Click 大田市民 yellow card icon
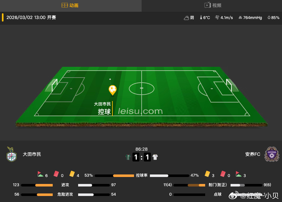Image resolution: width=282 pixels, height=202 pixels. [72, 174]
